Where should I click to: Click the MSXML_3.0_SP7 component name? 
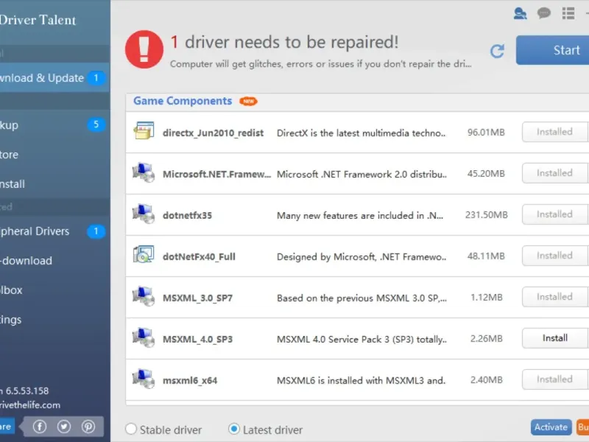(x=197, y=298)
